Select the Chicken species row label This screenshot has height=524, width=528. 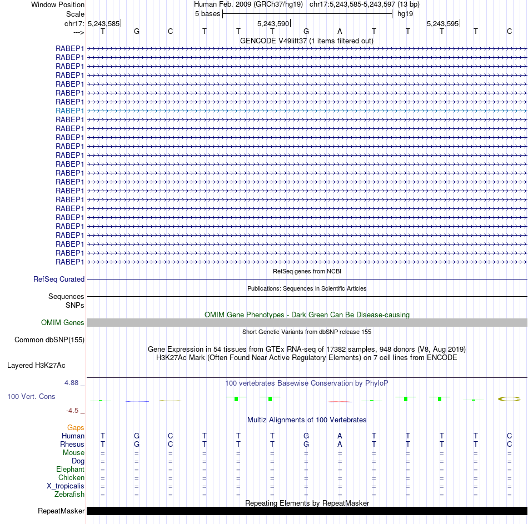71,477
